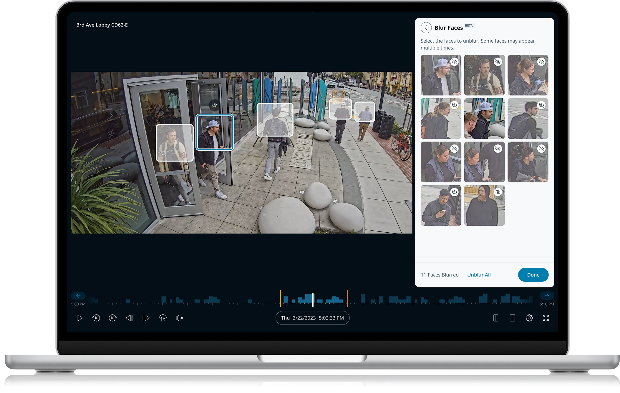
Task: Click the Unblur All link
Action: pos(479,275)
